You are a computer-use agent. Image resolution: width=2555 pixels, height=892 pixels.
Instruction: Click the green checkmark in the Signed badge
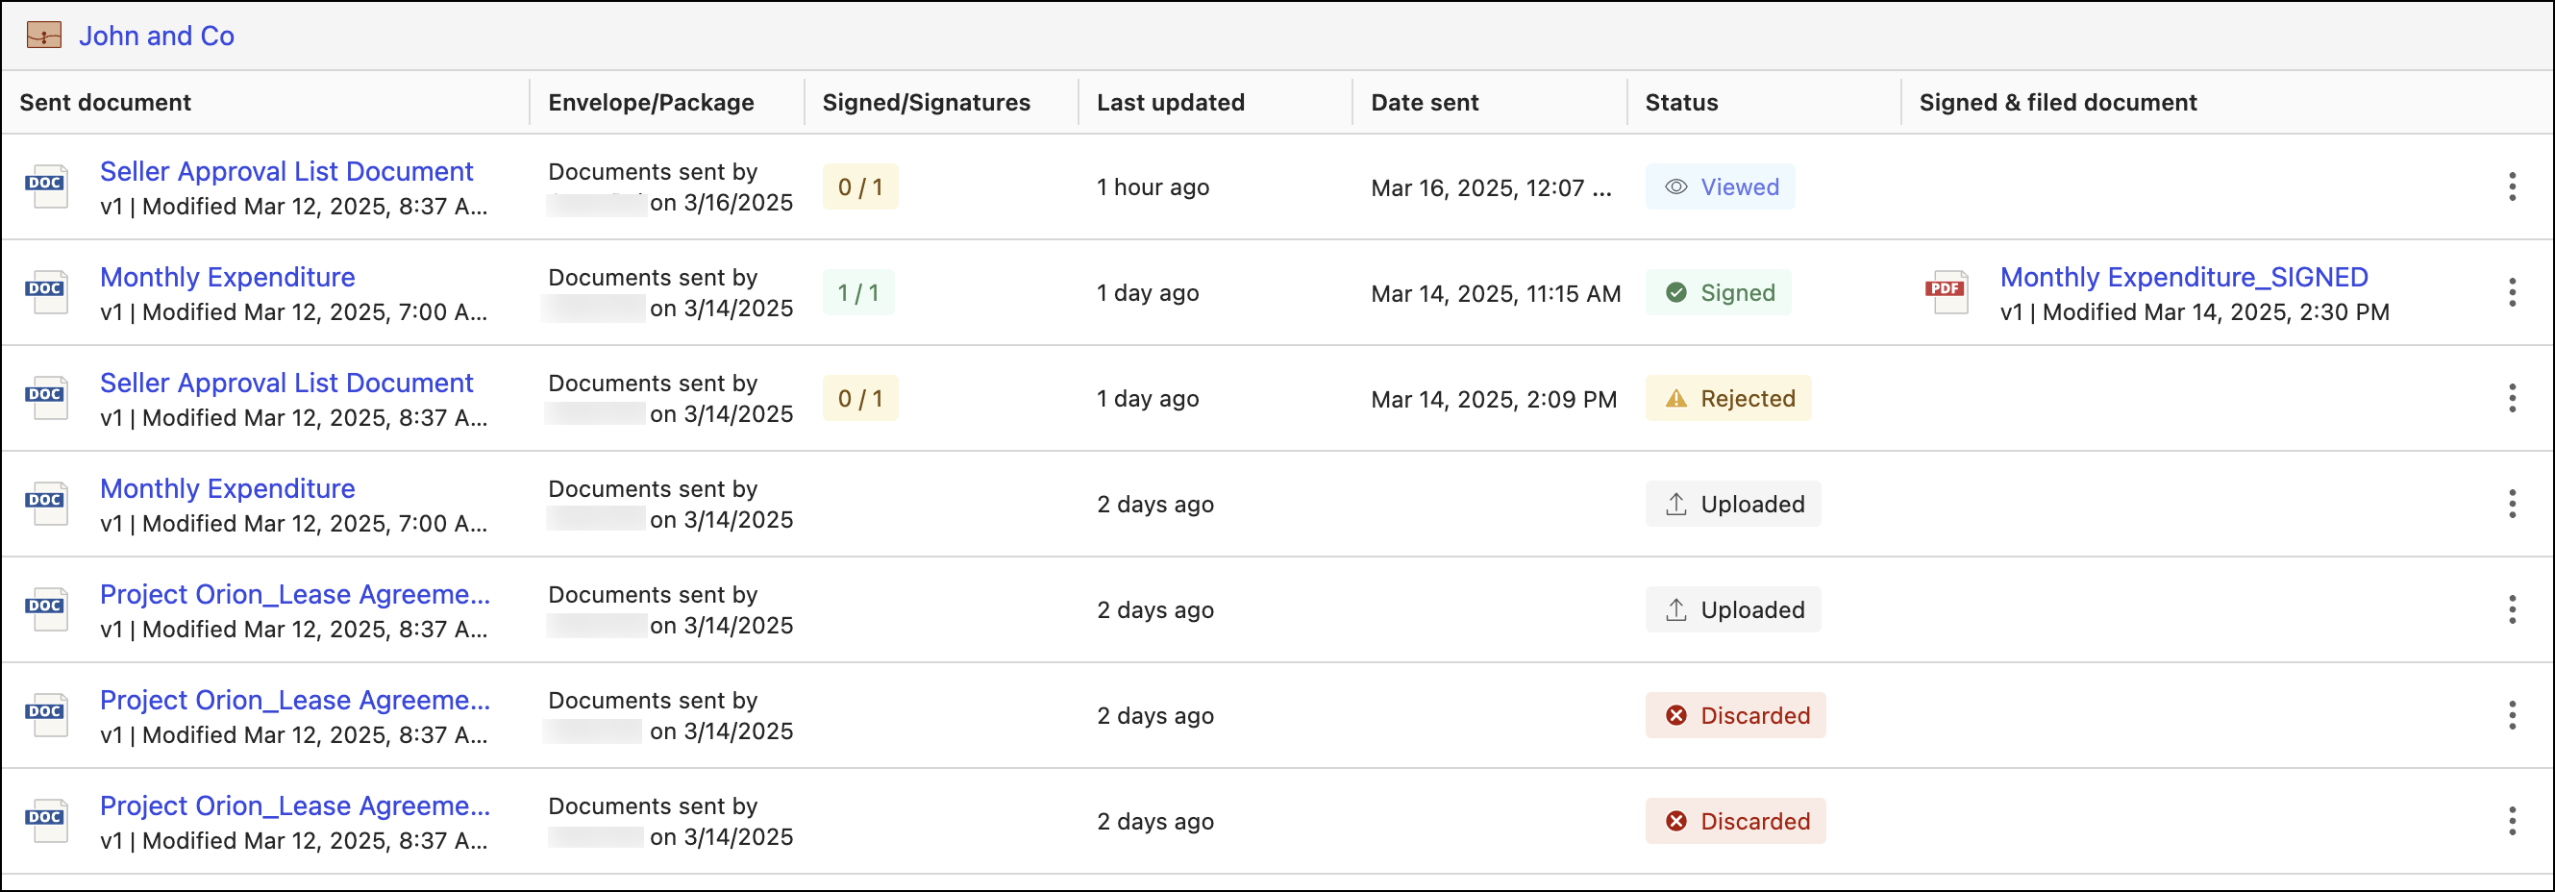[x=1675, y=293]
